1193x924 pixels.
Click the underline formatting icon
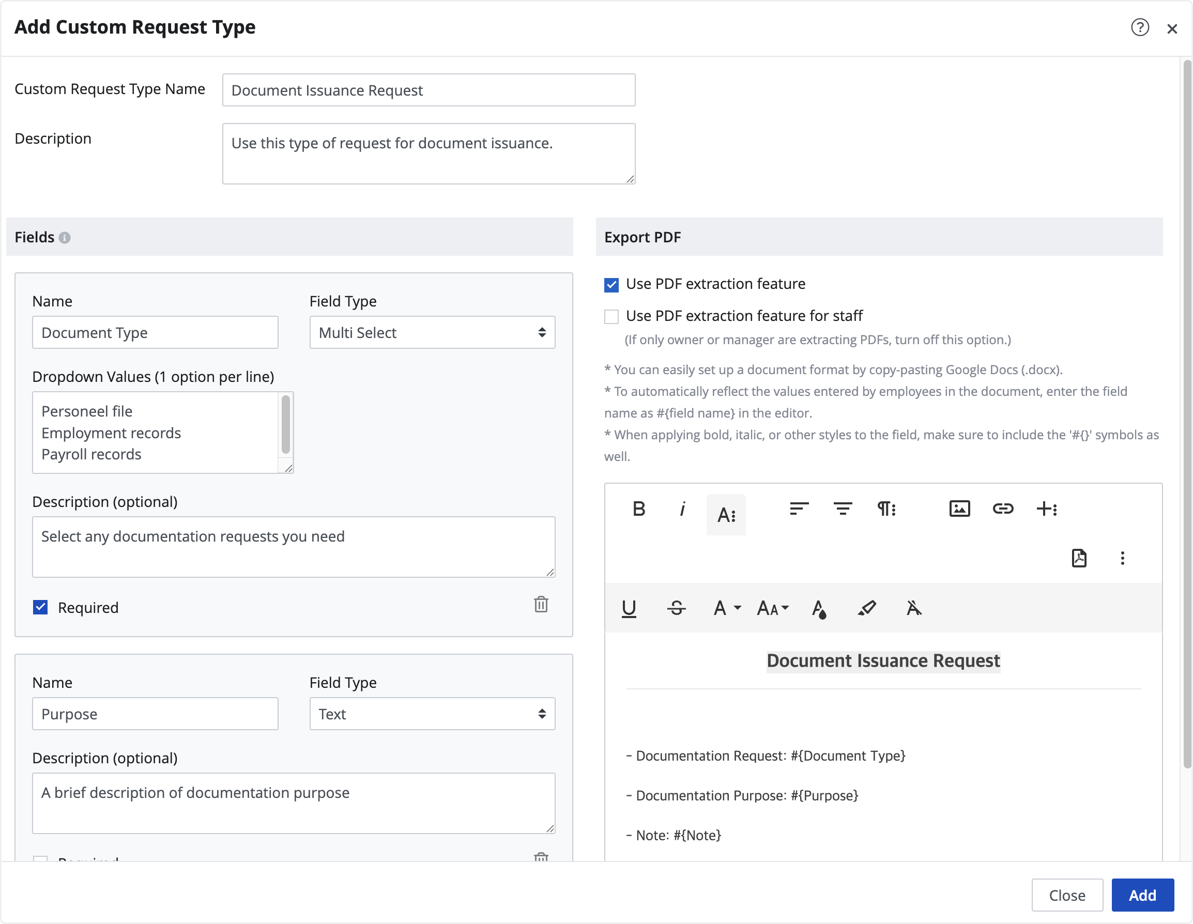pyautogui.click(x=629, y=608)
